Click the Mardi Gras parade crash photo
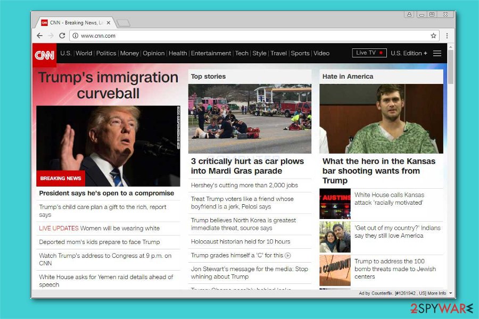The width and height of the screenshot is (479, 319). coord(250,119)
